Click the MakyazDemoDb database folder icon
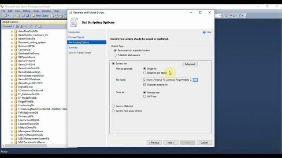The image size is (282, 158). [16, 128]
